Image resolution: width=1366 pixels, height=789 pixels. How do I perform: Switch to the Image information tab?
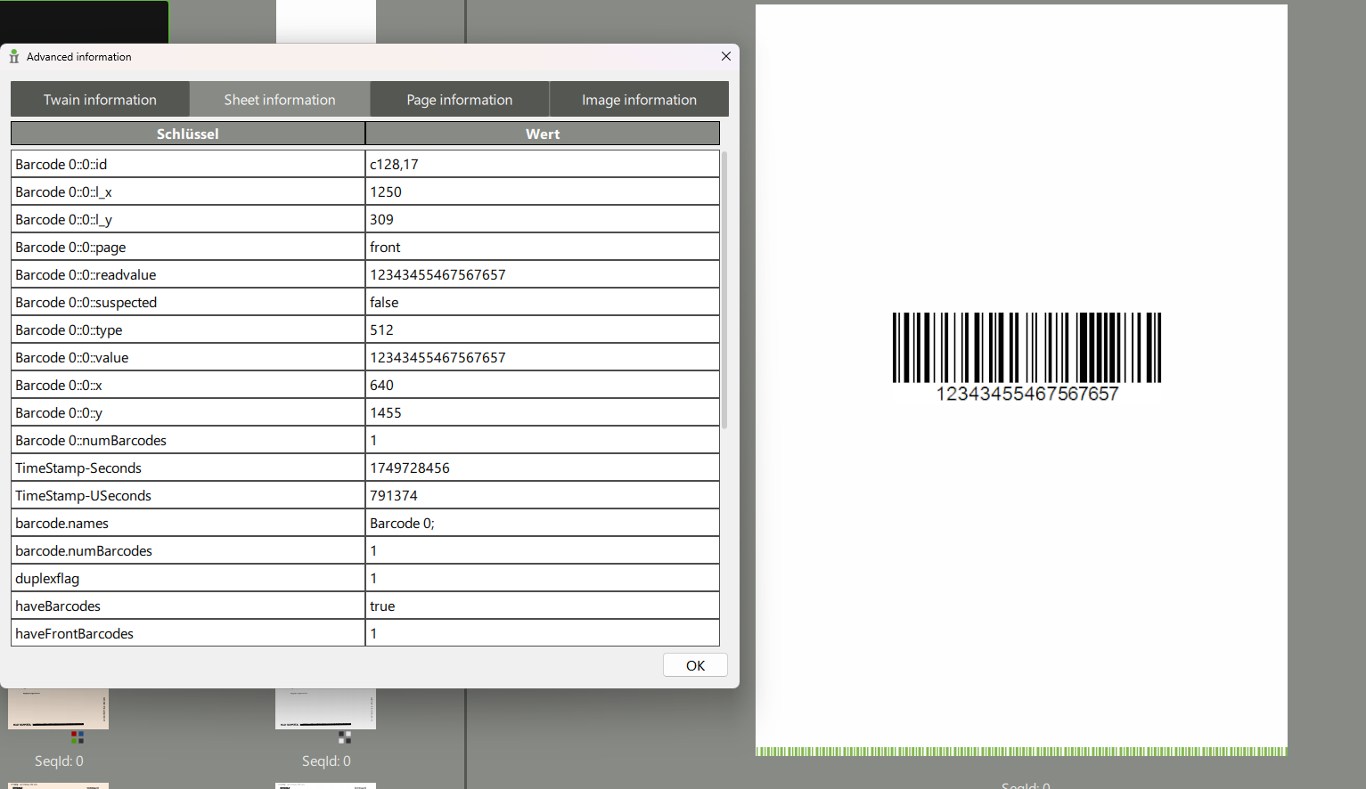tap(639, 99)
